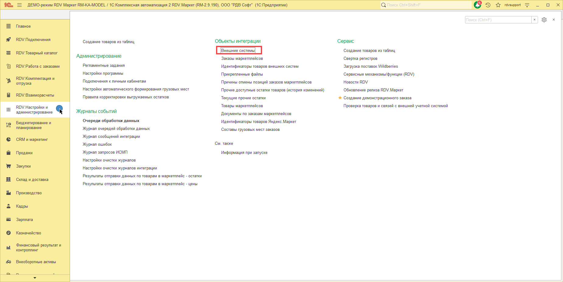The height and width of the screenshot is (282, 563).
Task: Open Загрузка поставок Wildberries
Action: click(x=371, y=66)
